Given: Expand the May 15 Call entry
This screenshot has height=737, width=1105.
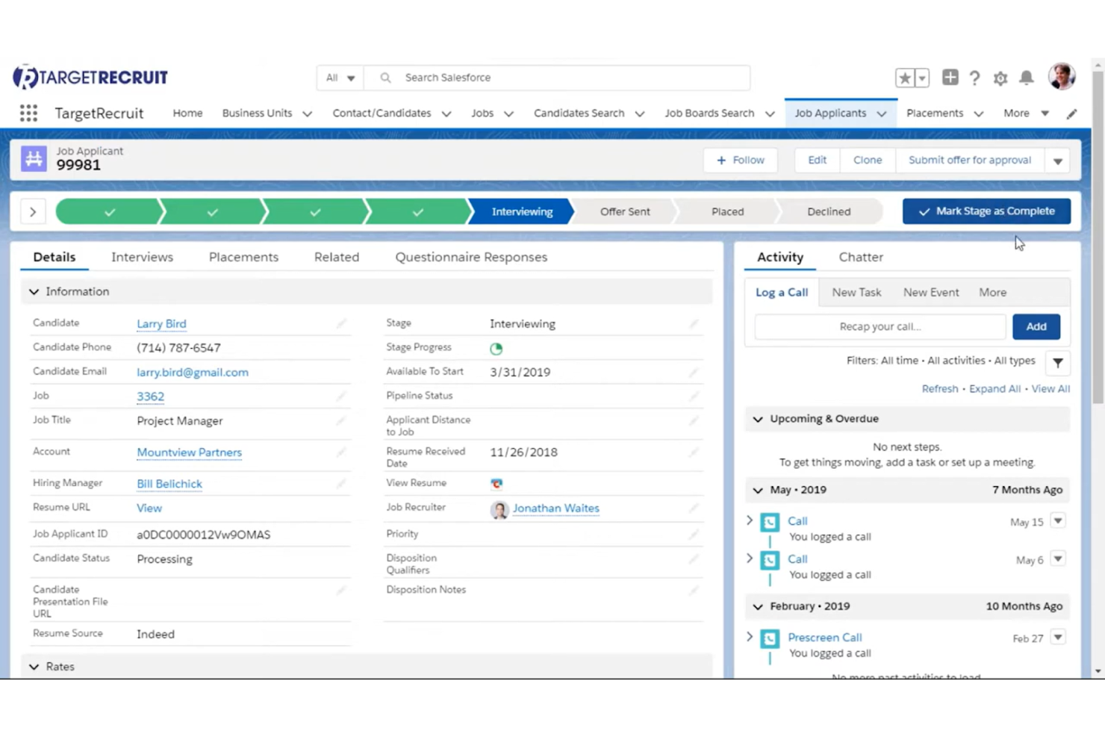Looking at the screenshot, I should [750, 520].
